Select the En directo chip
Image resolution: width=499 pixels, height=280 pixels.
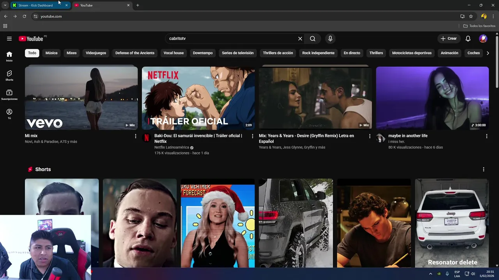pyautogui.click(x=352, y=53)
